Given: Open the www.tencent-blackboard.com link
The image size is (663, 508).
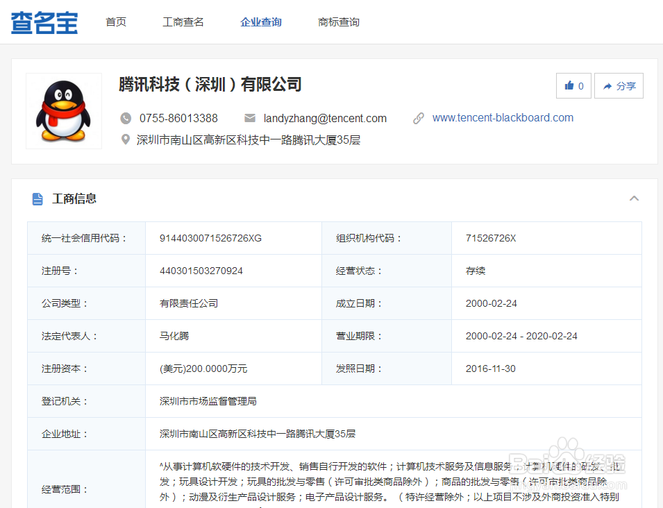Looking at the screenshot, I should [502, 117].
